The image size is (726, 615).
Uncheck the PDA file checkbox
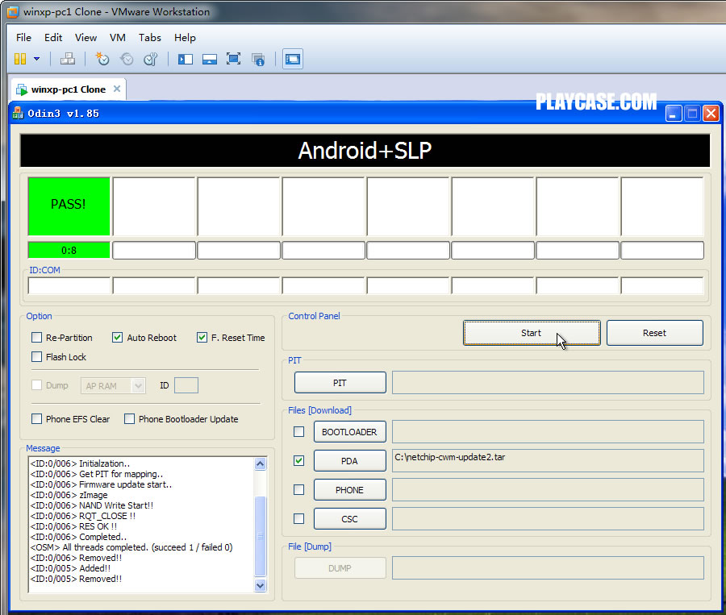tap(299, 461)
